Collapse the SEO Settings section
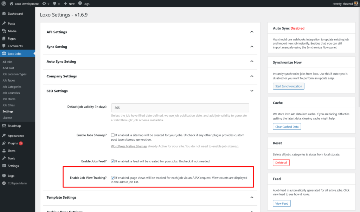This screenshot has width=360, height=212. click(252, 91)
